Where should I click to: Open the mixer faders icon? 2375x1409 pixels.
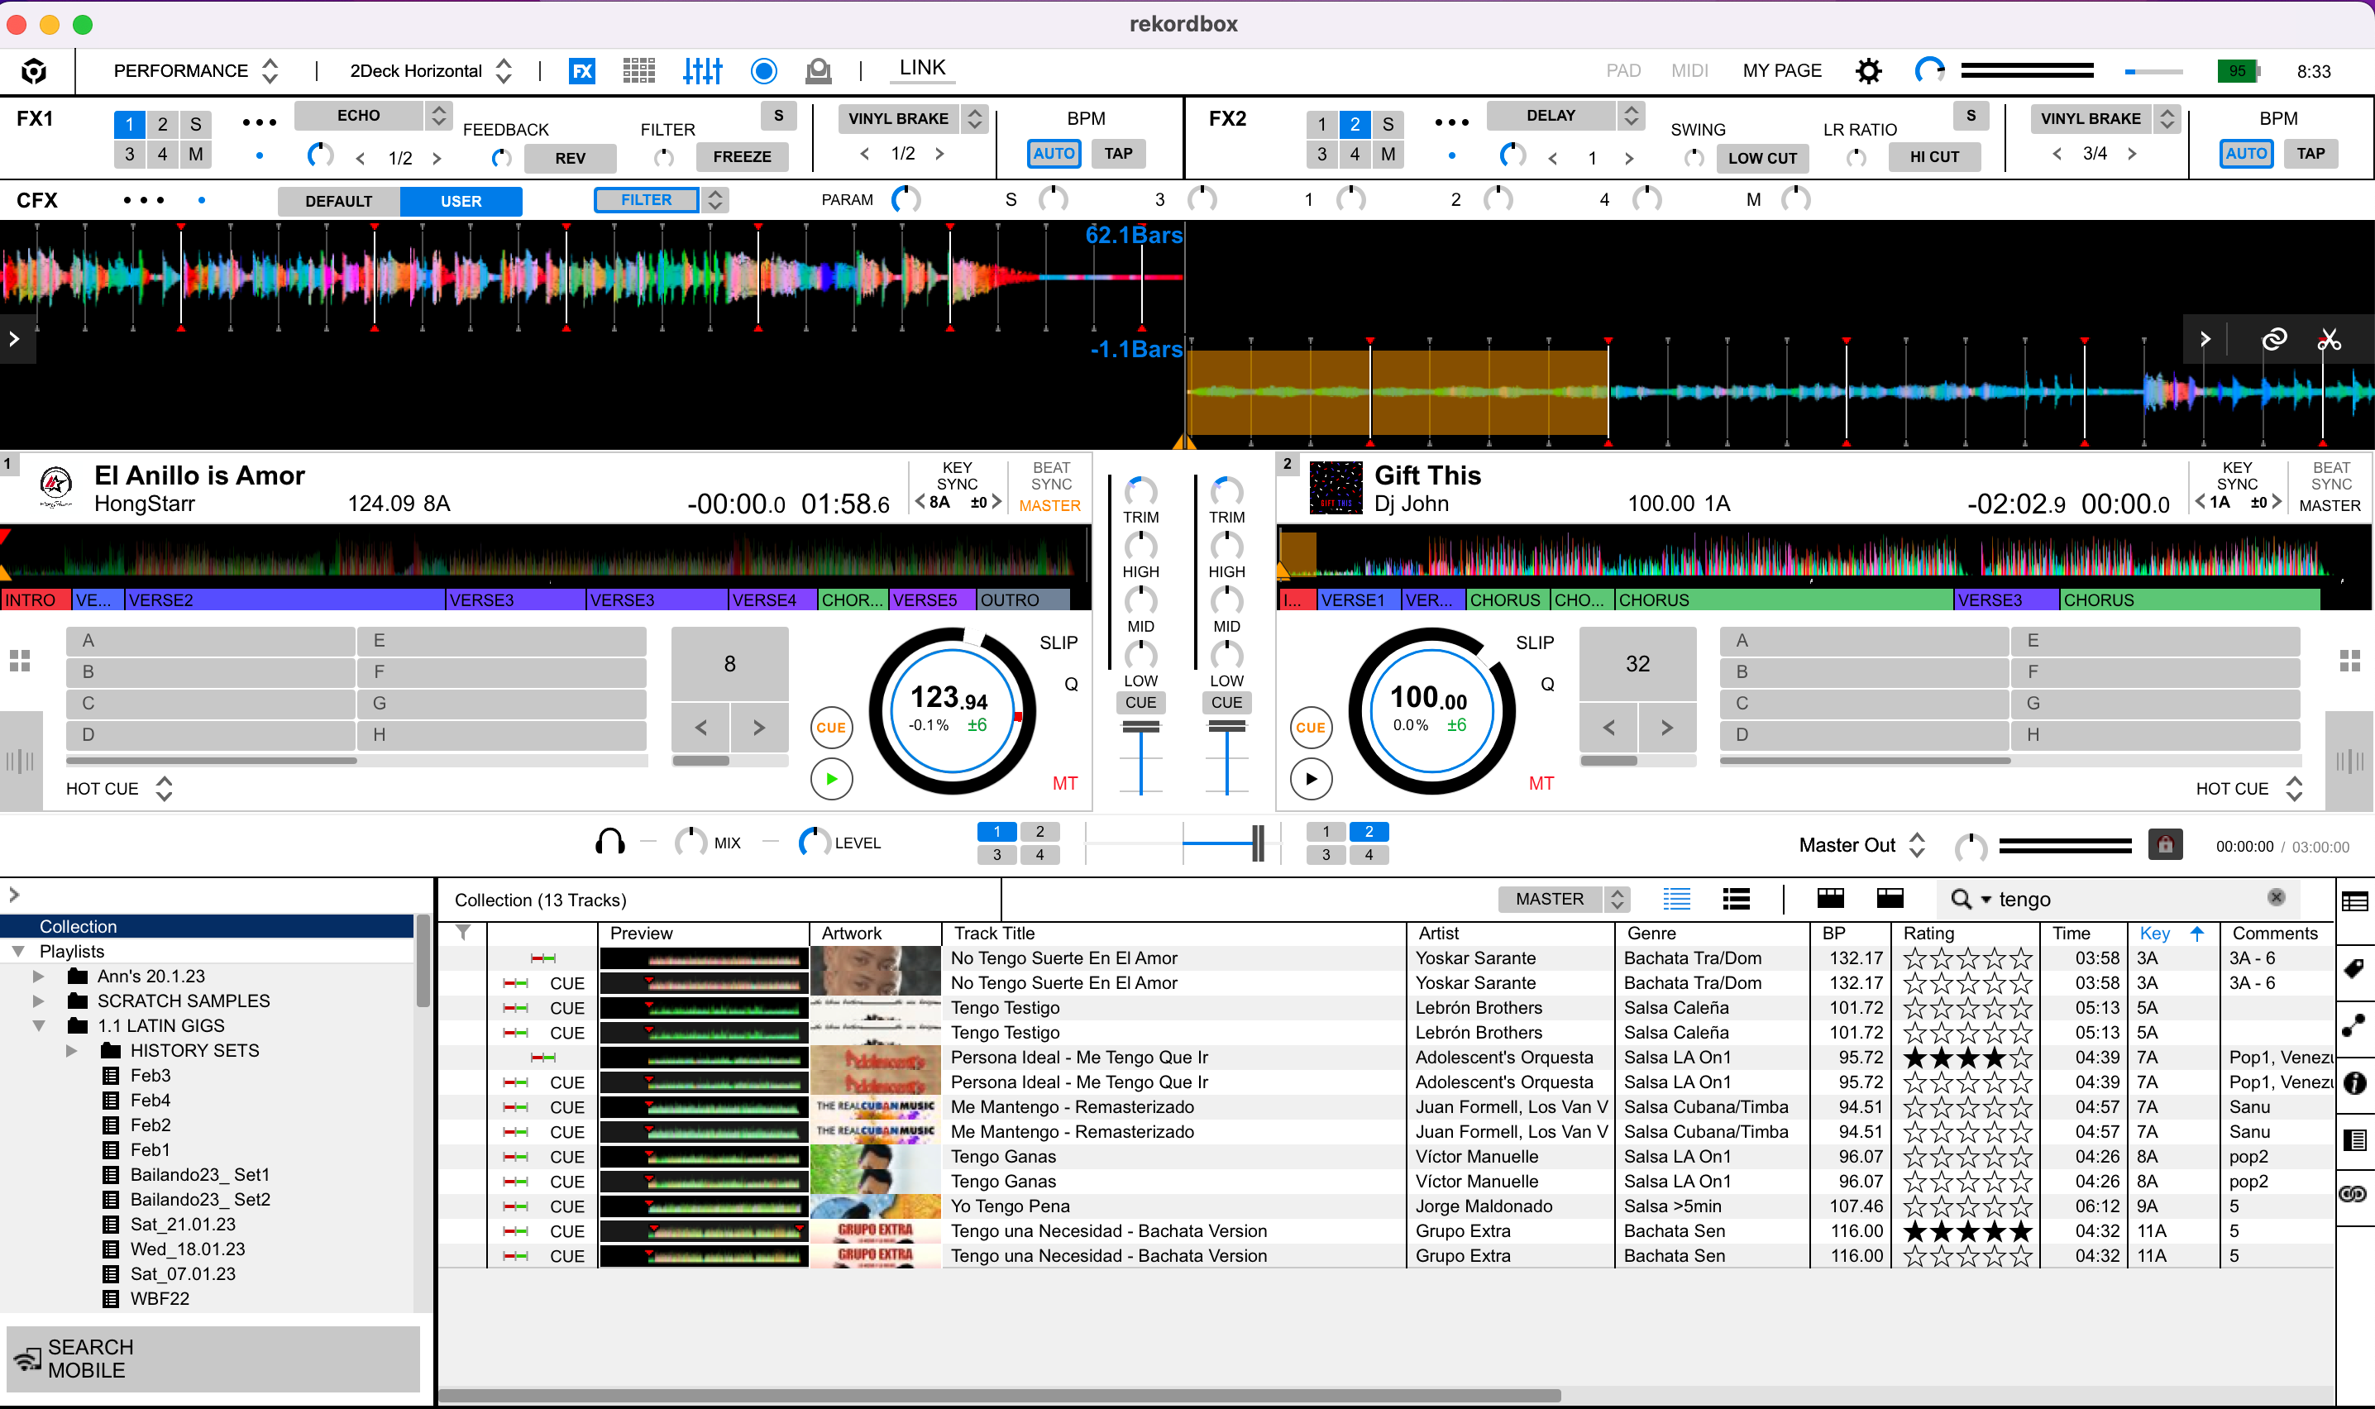click(x=702, y=71)
